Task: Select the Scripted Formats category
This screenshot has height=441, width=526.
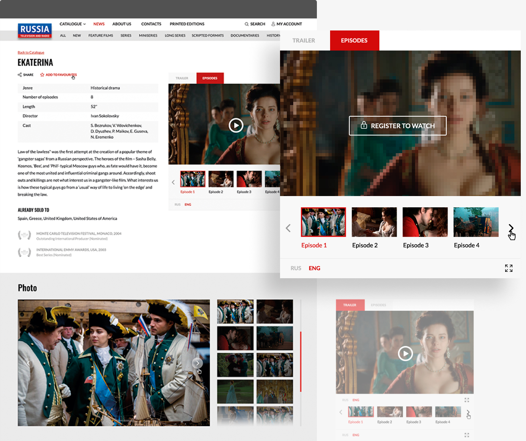Action: click(208, 36)
